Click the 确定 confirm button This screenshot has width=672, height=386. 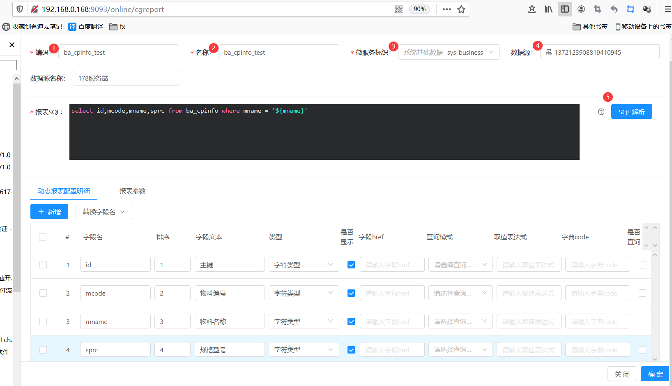point(655,374)
